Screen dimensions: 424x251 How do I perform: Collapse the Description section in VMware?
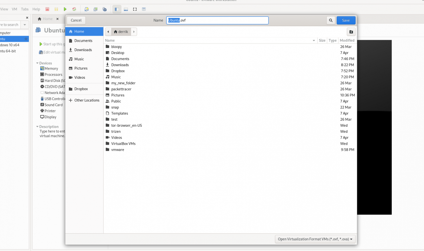click(x=37, y=127)
